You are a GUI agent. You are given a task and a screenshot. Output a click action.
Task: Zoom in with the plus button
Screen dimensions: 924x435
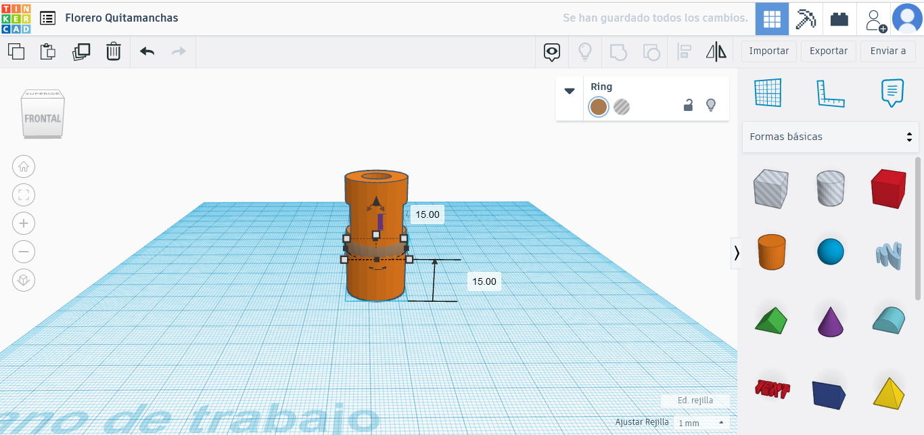pos(24,223)
